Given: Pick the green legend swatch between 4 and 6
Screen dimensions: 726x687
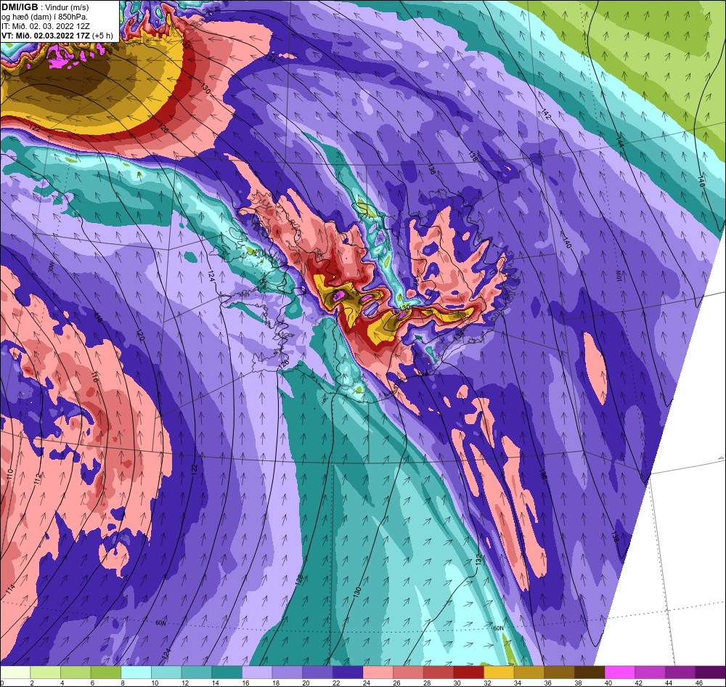Looking at the screenshot, I should [x=76, y=672].
